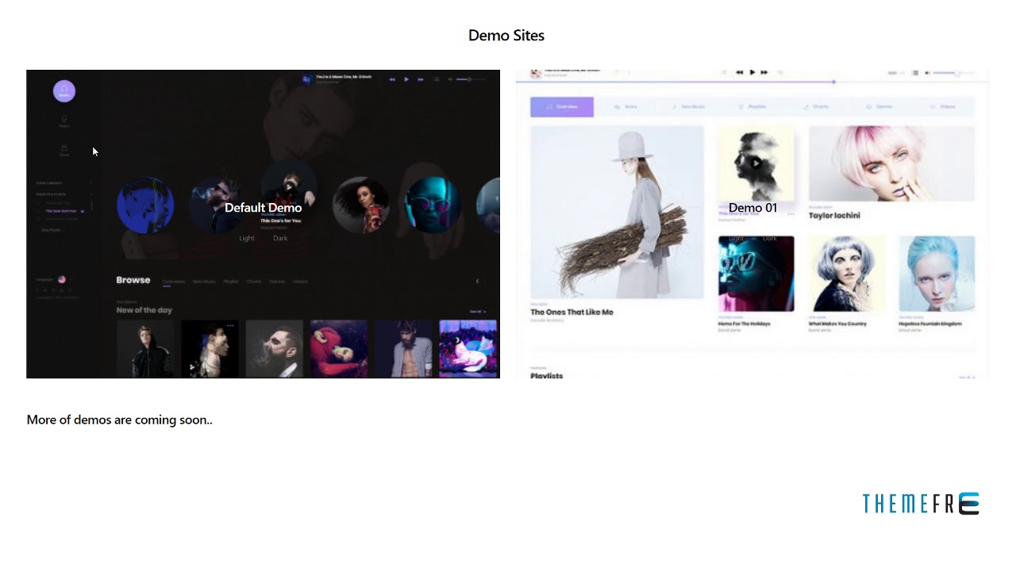This screenshot has height=571, width=1016.
Task: Click 'What Makes You Country' album cover
Action: click(847, 274)
